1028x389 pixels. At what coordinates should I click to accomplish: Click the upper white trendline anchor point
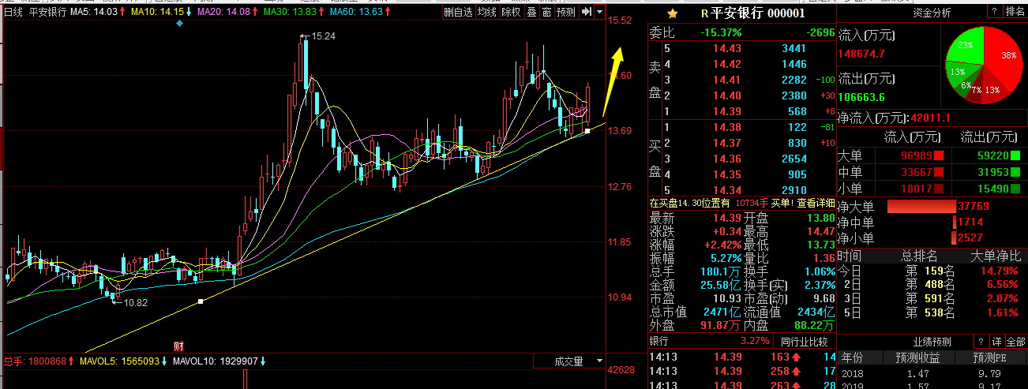[587, 131]
